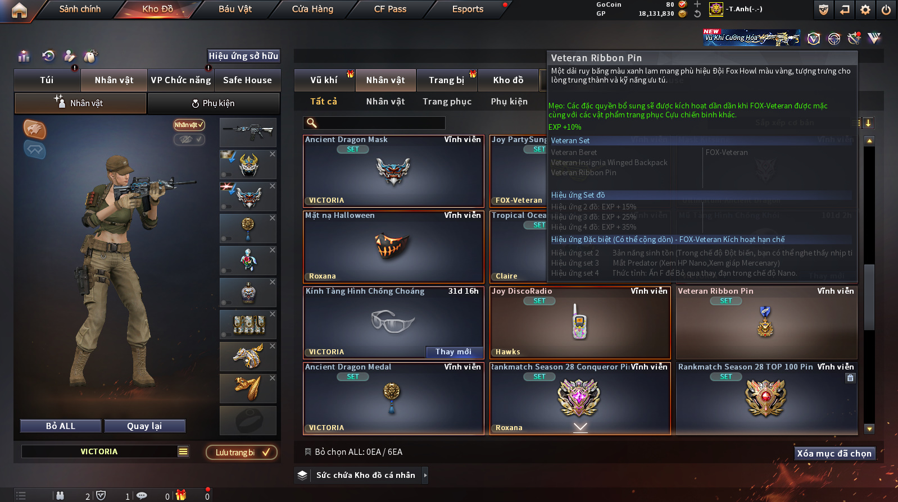Toggle the hidden eye visibility option

click(x=189, y=139)
